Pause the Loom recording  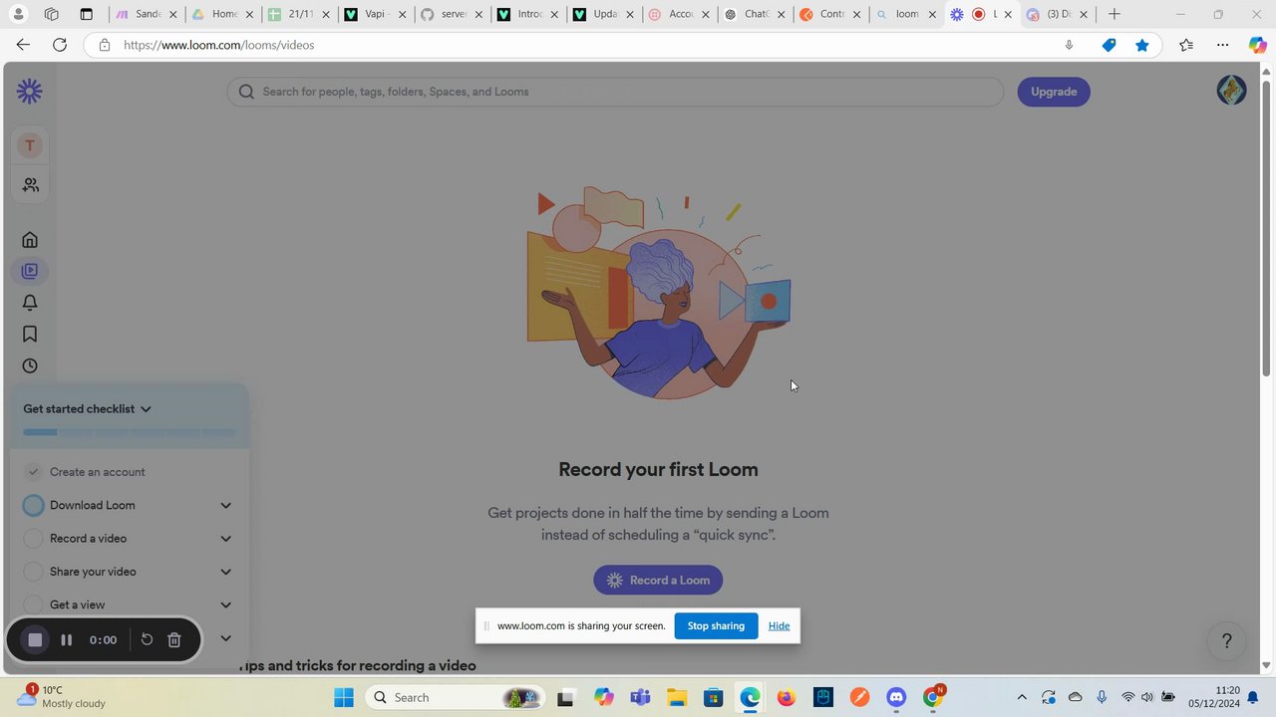click(x=67, y=640)
